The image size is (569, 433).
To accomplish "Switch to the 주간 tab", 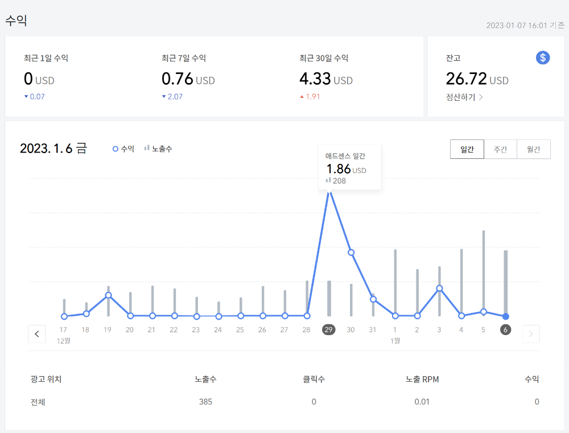I will tap(500, 149).
